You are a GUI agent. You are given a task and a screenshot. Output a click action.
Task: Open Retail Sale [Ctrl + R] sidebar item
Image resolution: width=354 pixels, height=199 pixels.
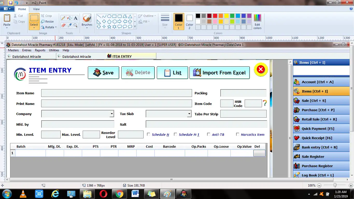321,119
